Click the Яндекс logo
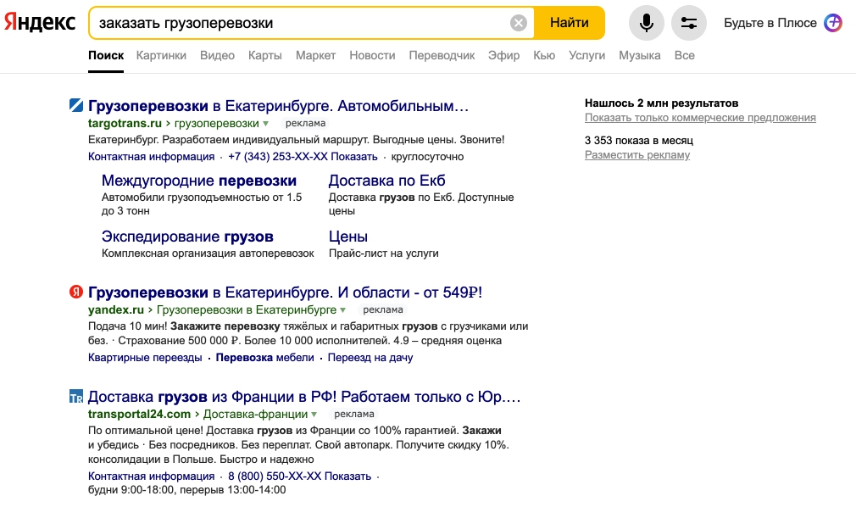The image size is (856, 507). 40,22
